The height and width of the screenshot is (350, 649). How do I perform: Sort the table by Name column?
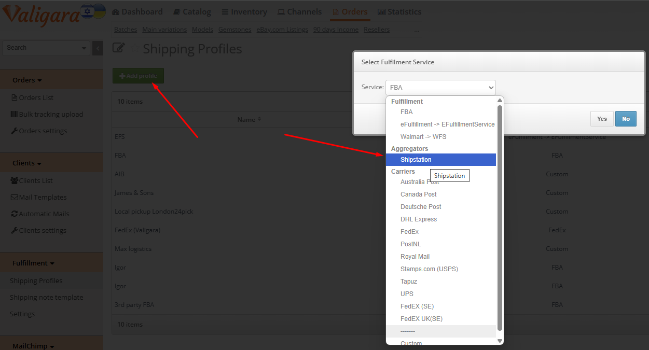tap(249, 119)
